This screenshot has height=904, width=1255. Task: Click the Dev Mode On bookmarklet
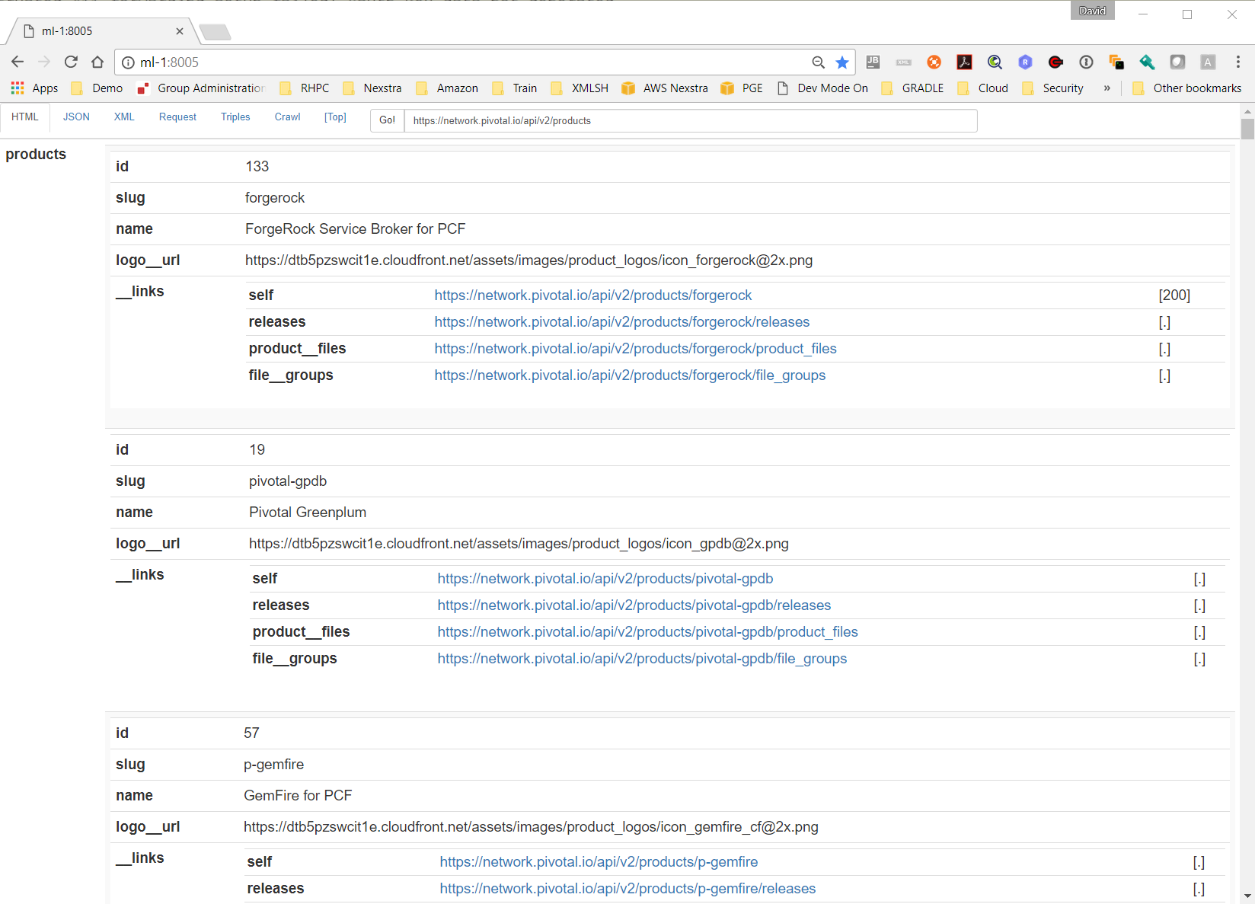(x=822, y=88)
